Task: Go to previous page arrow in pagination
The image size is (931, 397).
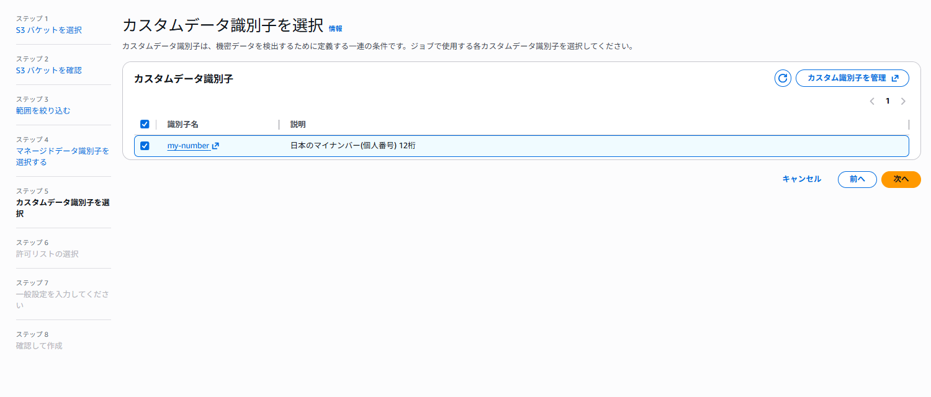Action: click(x=872, y=101)
